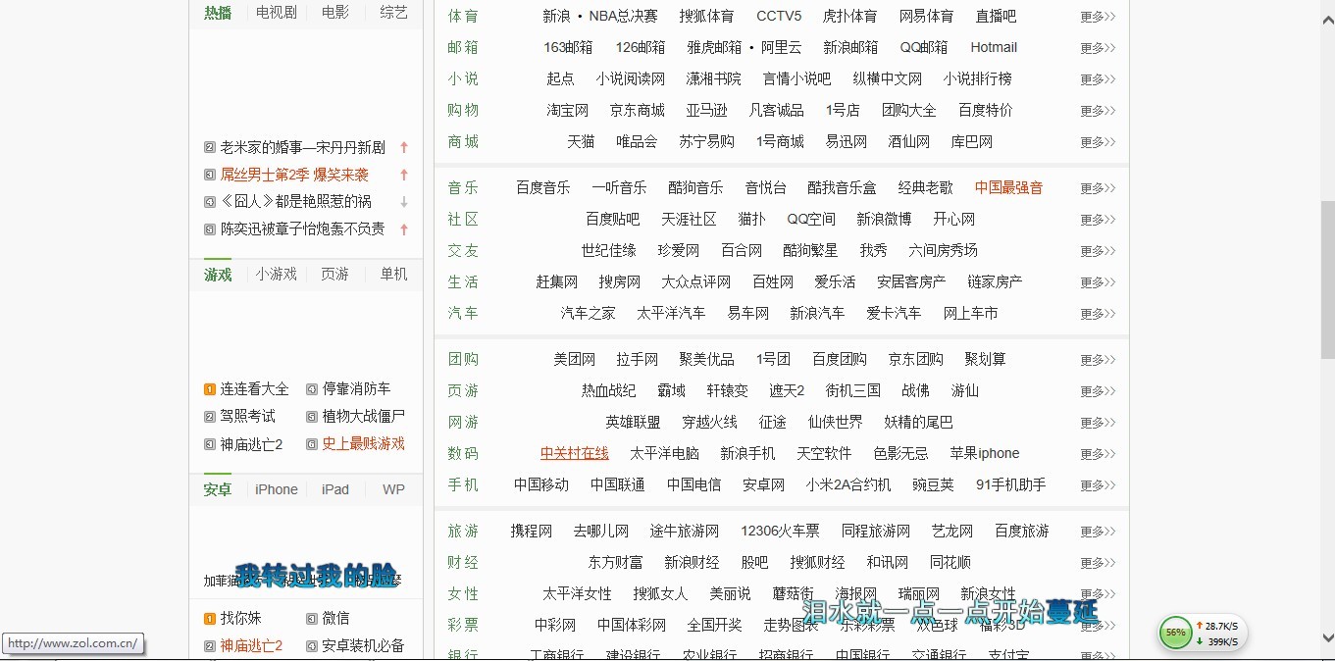Open the 淘宝网 link
1335x661 pixels.
coord(568,110)
